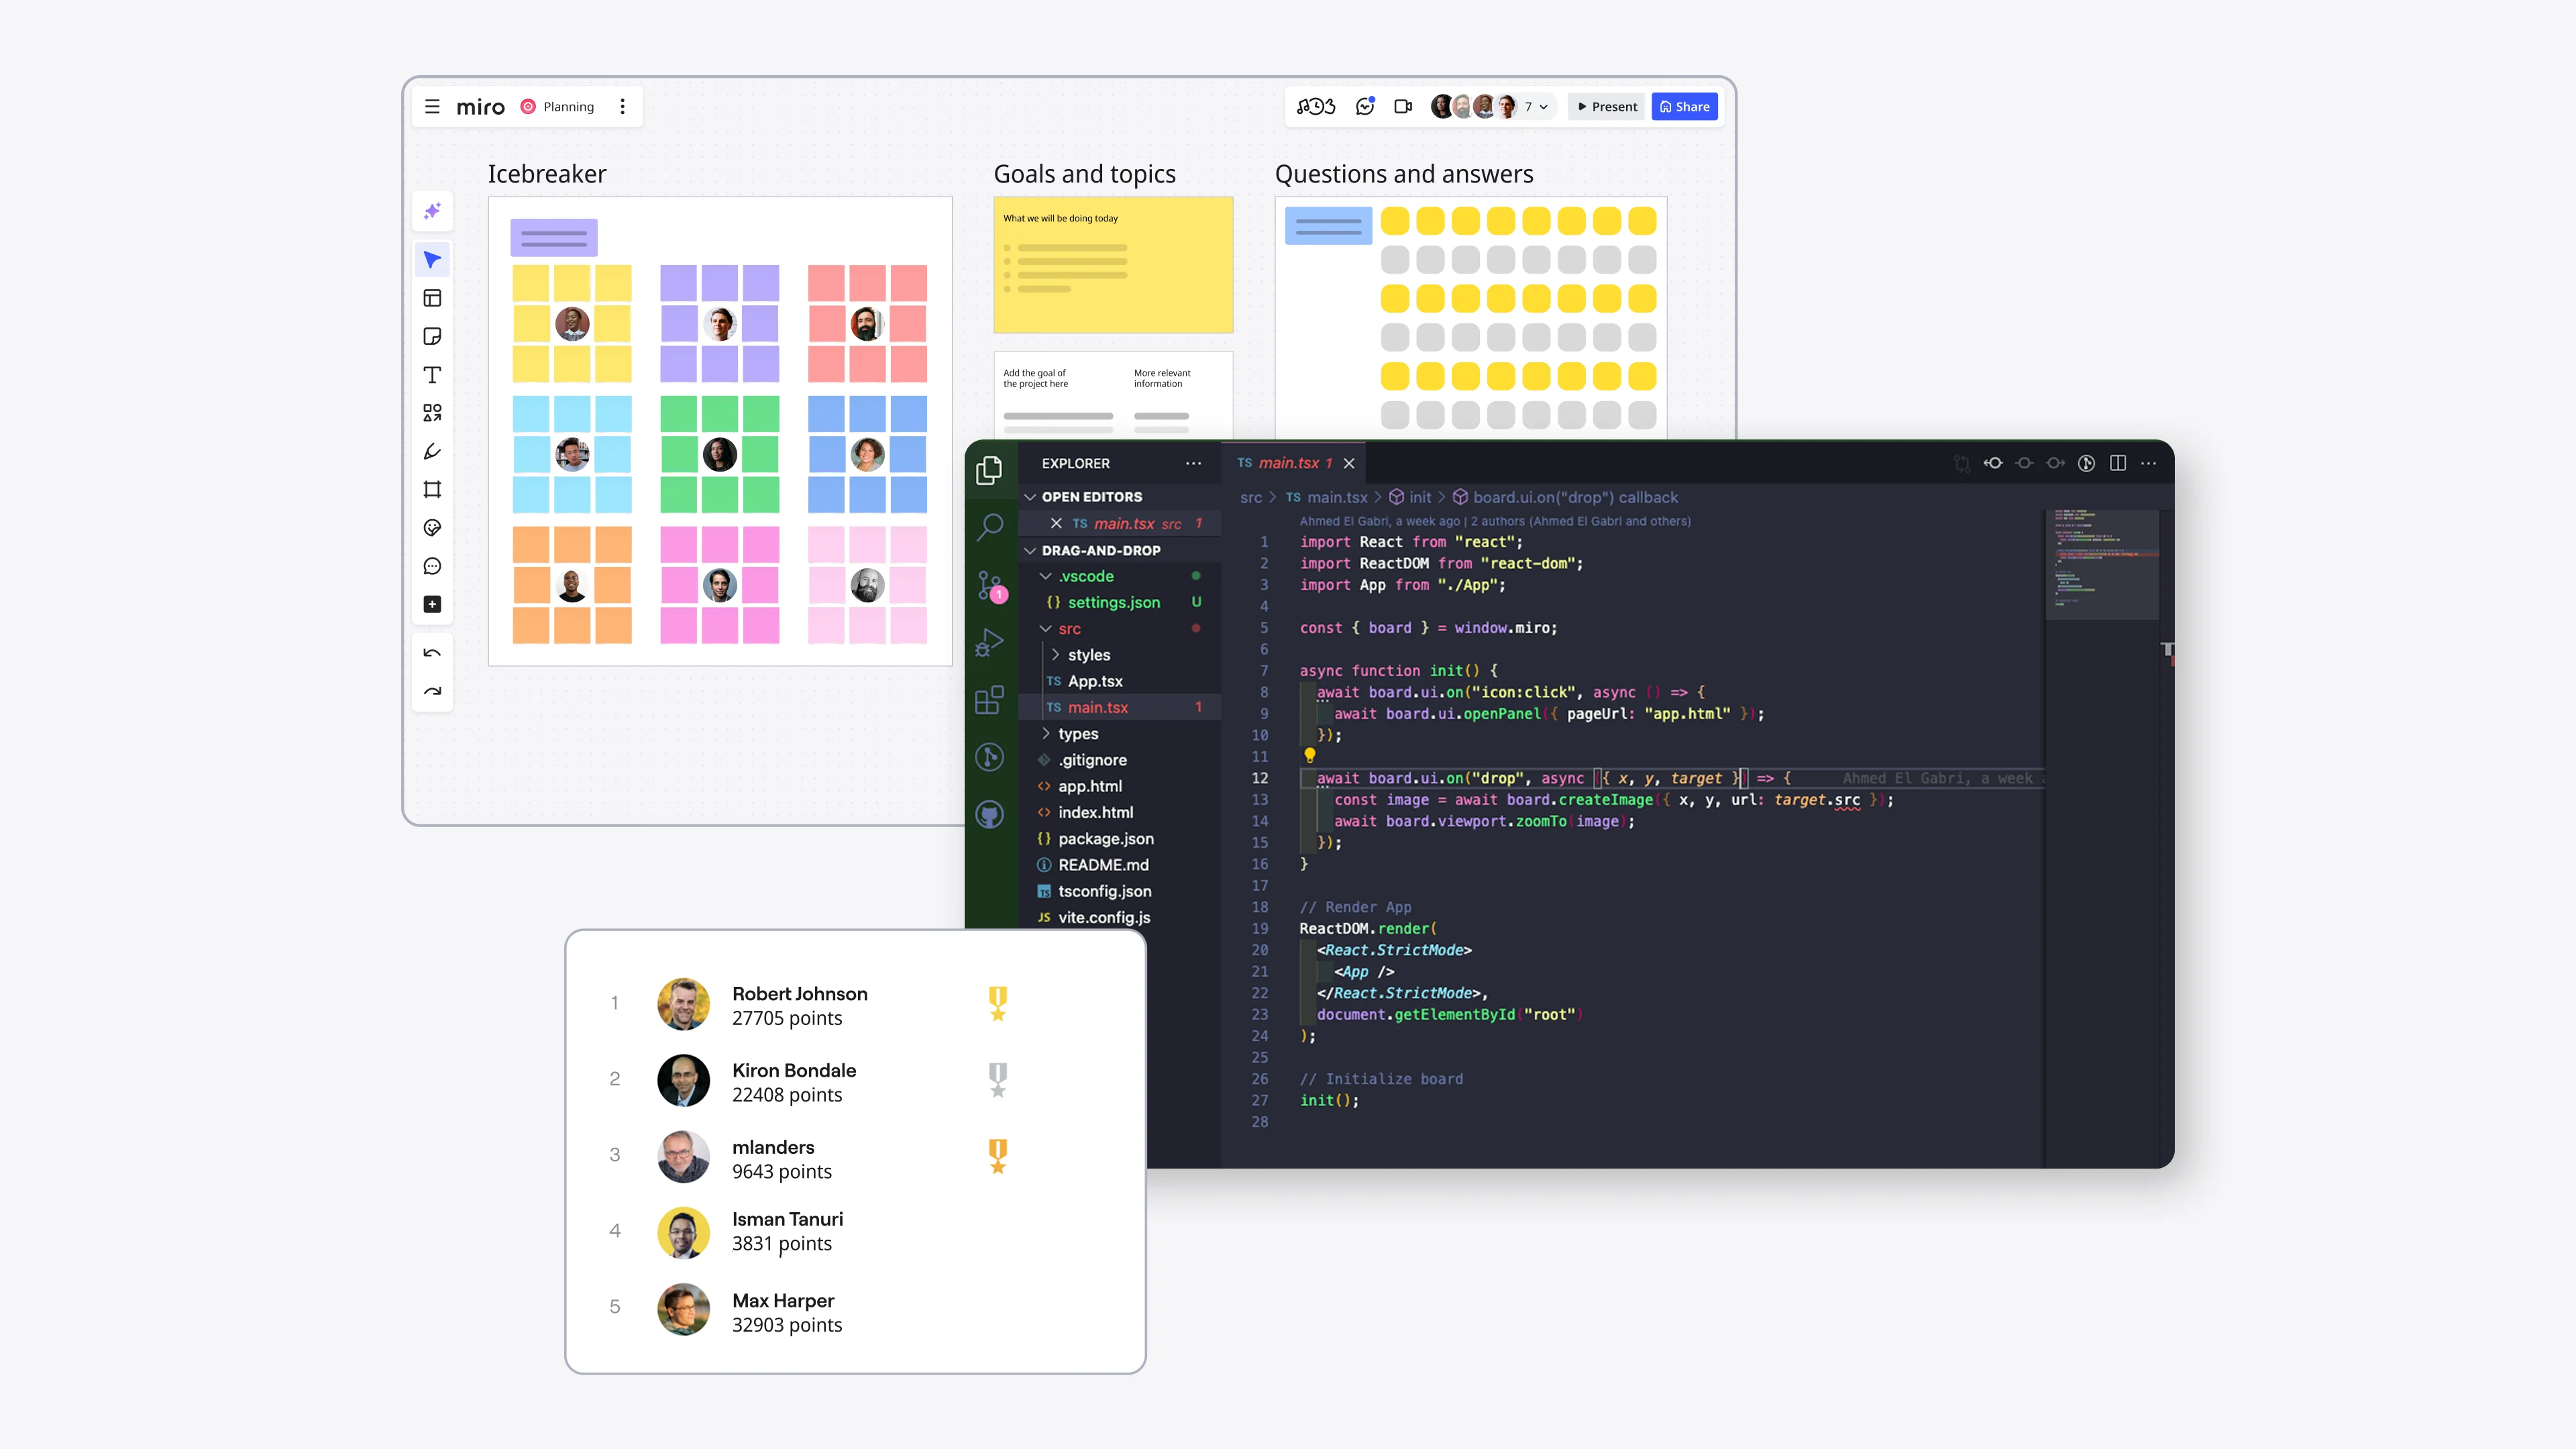Open Miro main hamburger menu
Viewport: 2576px width, 1449px height.
[432, 107]
